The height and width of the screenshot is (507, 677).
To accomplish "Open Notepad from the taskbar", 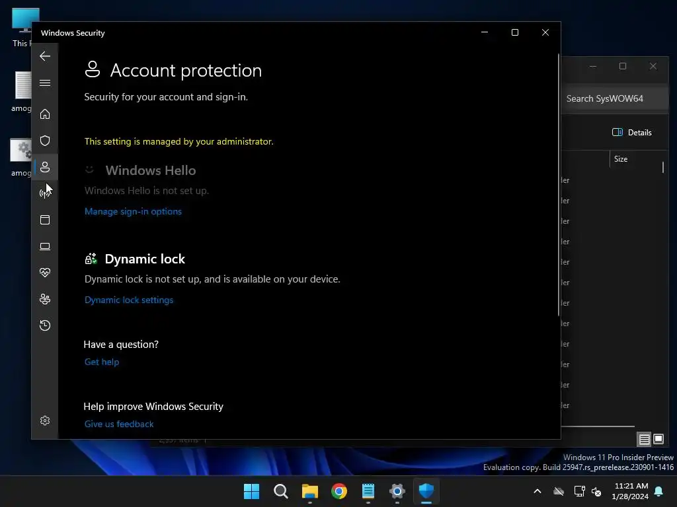I will pos(368,491).
